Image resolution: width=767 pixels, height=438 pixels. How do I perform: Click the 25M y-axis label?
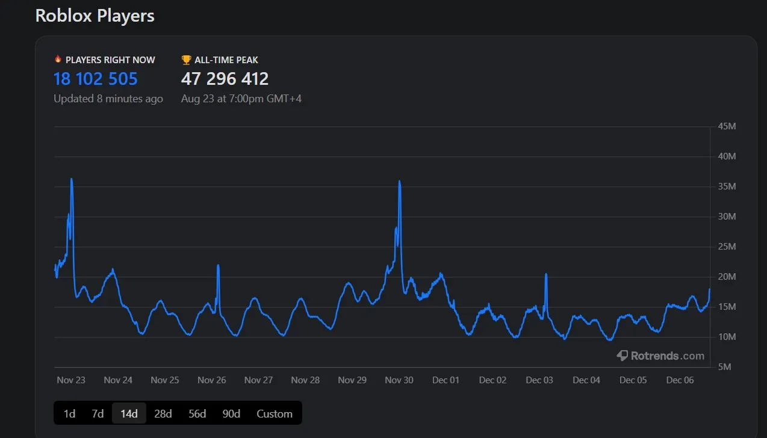coord(727,247)
